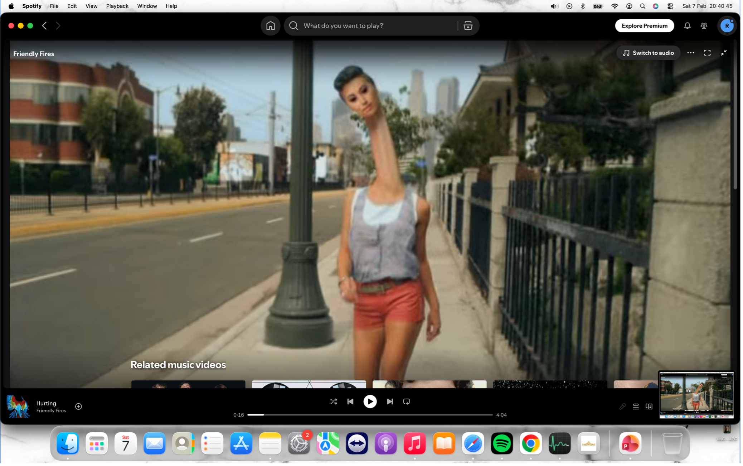Enter fullscreen video mode
This screenshot has height=466, width=743.
click(707, 53)
